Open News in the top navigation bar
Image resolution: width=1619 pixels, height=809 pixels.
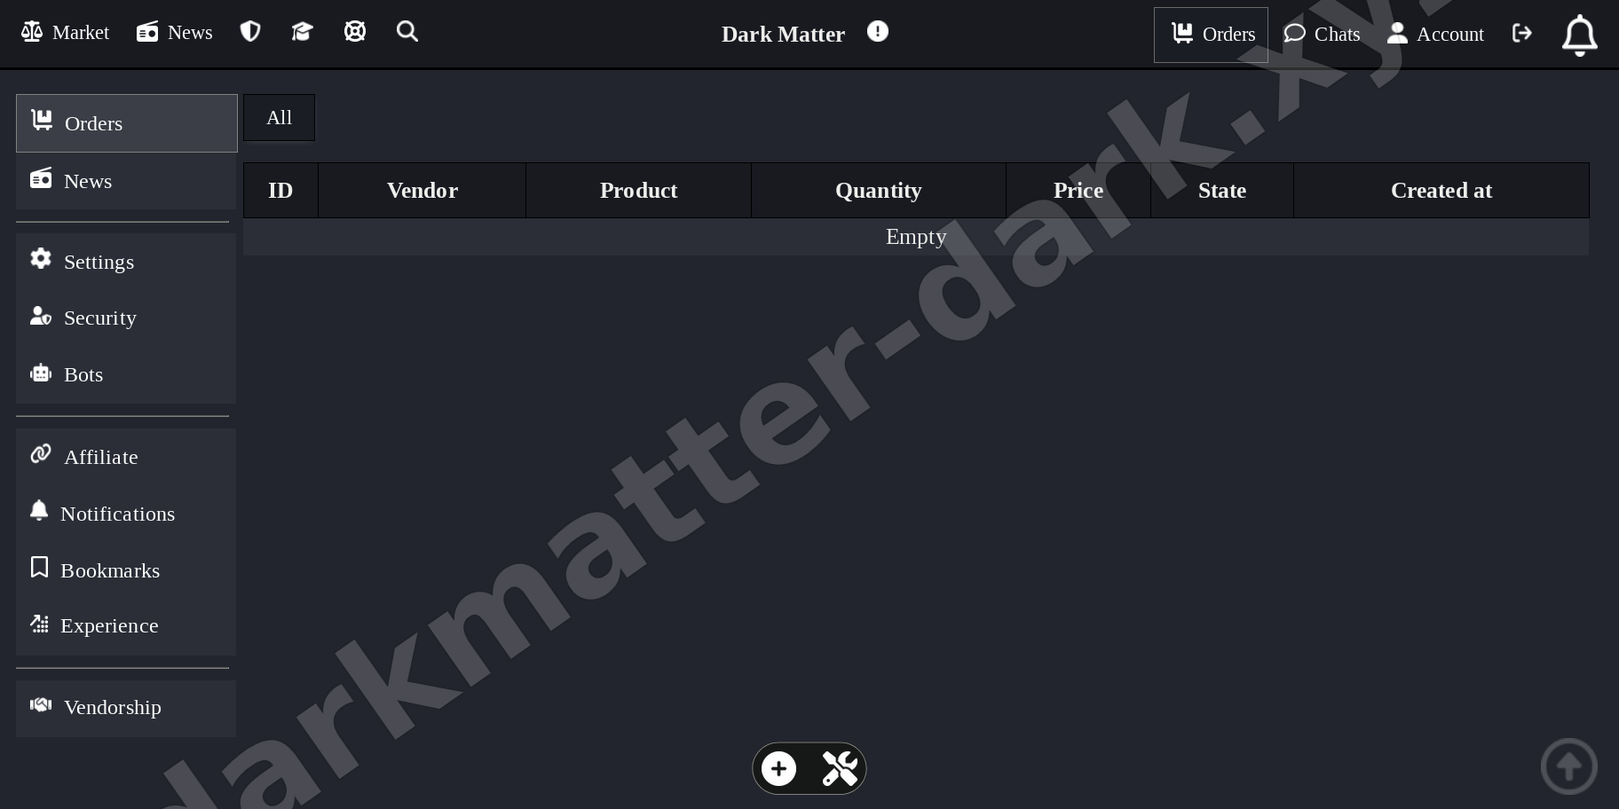coord(174,33)
